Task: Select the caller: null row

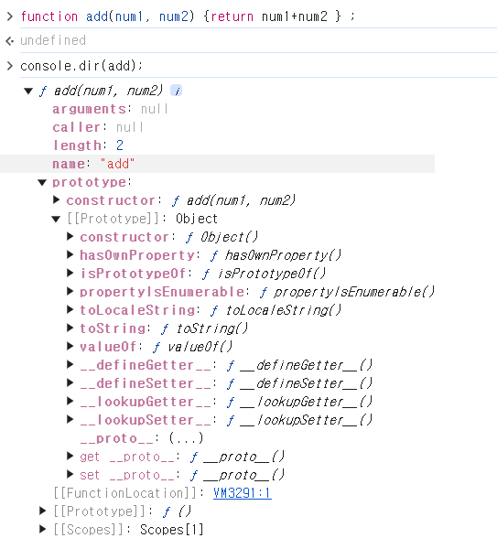Action: point(217,127)
